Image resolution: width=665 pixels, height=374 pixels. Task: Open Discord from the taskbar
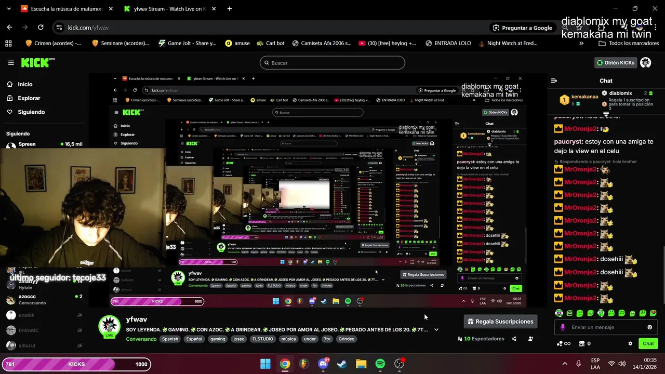[323, 364]
